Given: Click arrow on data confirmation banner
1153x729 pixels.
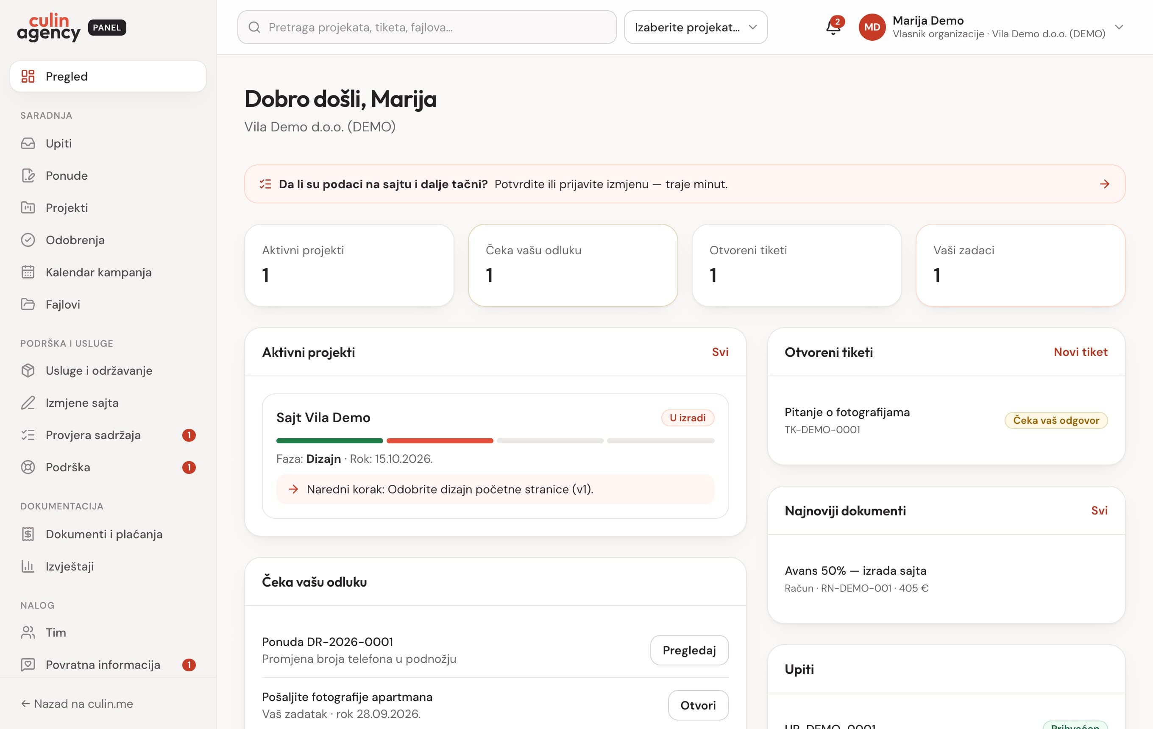Looking at the screenshot, I should 1105,184.
